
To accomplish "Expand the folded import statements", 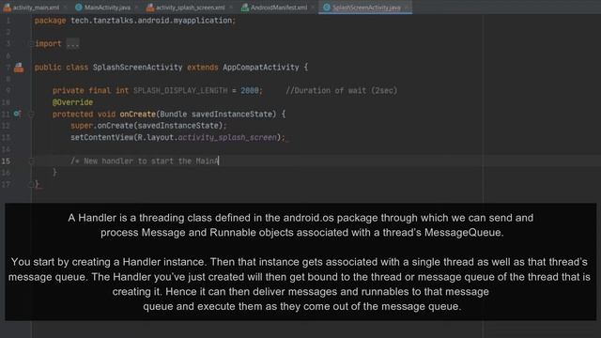I will click(72, 44).
